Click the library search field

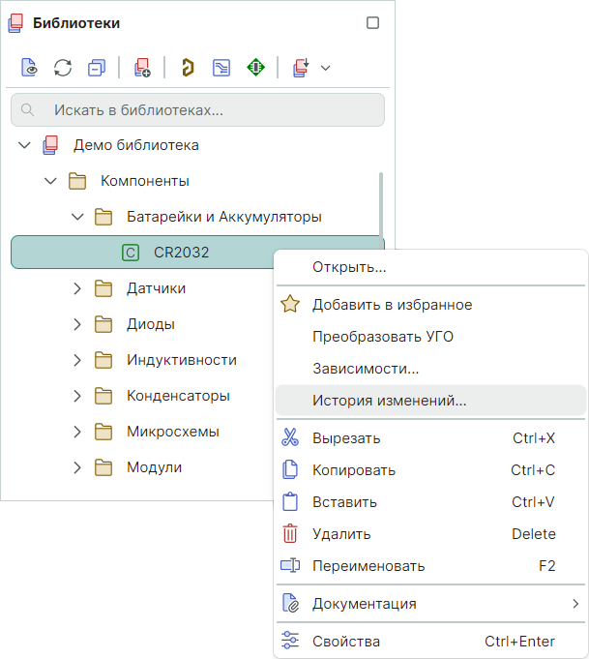click(x=197, y=110)
